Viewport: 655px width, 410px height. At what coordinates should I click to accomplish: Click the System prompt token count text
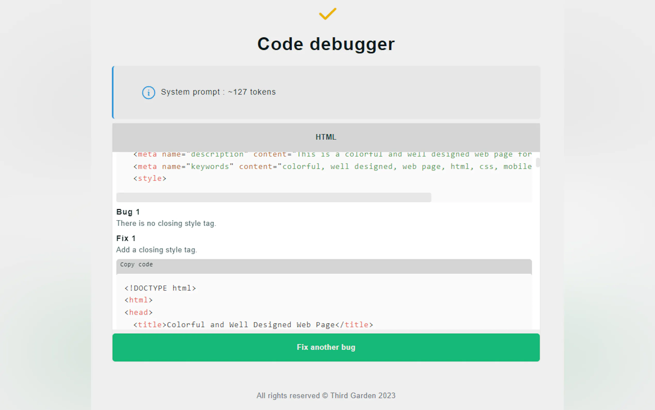point(218,92)
